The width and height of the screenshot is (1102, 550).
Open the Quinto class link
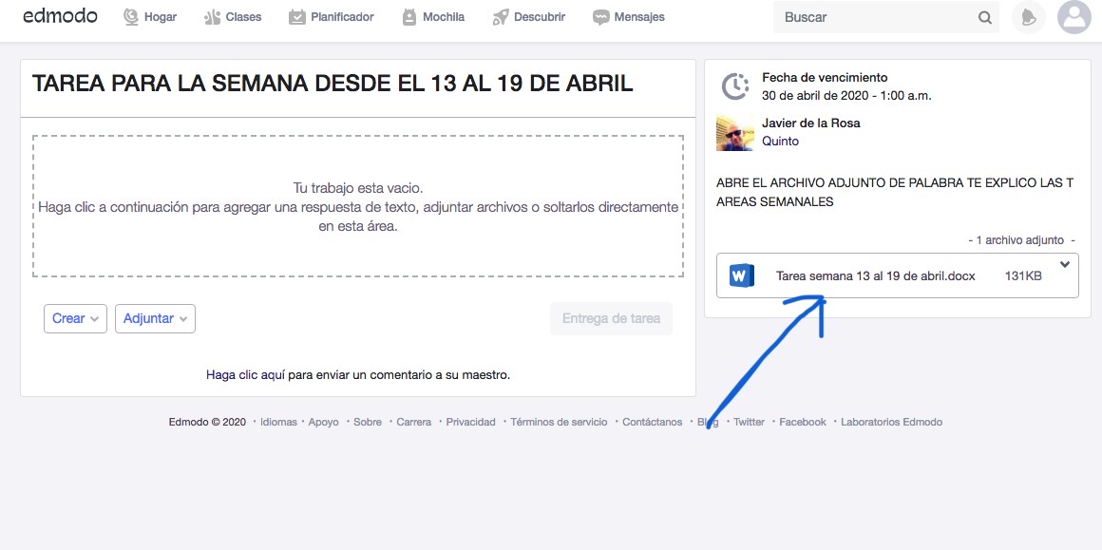780,142
